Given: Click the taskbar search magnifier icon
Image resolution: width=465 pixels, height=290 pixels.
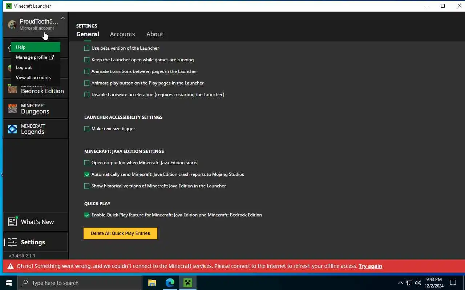Looking at the screenshot, I should [x=25, y=283].
